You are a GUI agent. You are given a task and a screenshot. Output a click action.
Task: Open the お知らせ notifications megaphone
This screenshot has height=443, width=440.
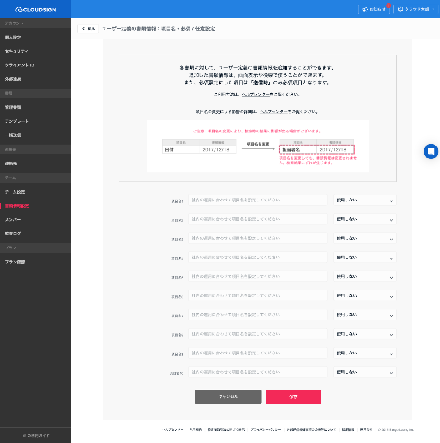click(x=374, y=9)
